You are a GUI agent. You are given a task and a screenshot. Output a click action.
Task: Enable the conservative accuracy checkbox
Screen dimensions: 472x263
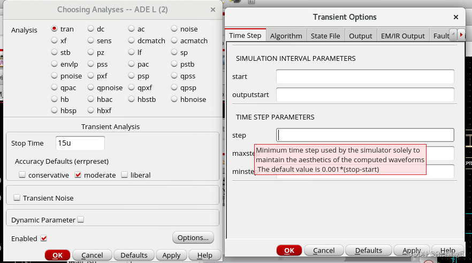22,175
